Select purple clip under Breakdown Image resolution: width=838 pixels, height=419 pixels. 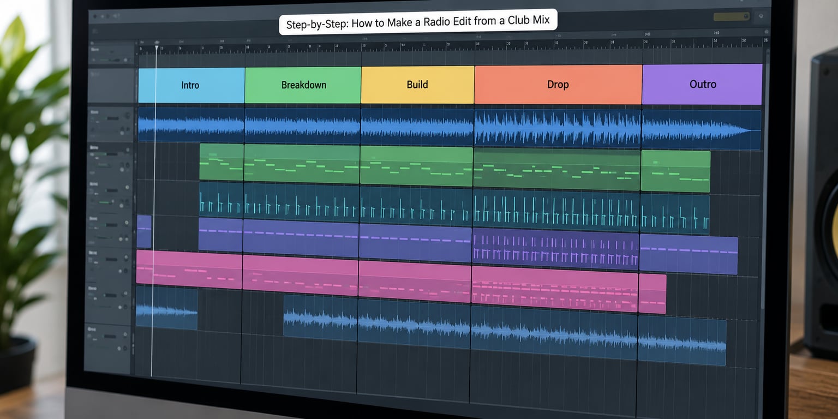(x=301, y=238)
